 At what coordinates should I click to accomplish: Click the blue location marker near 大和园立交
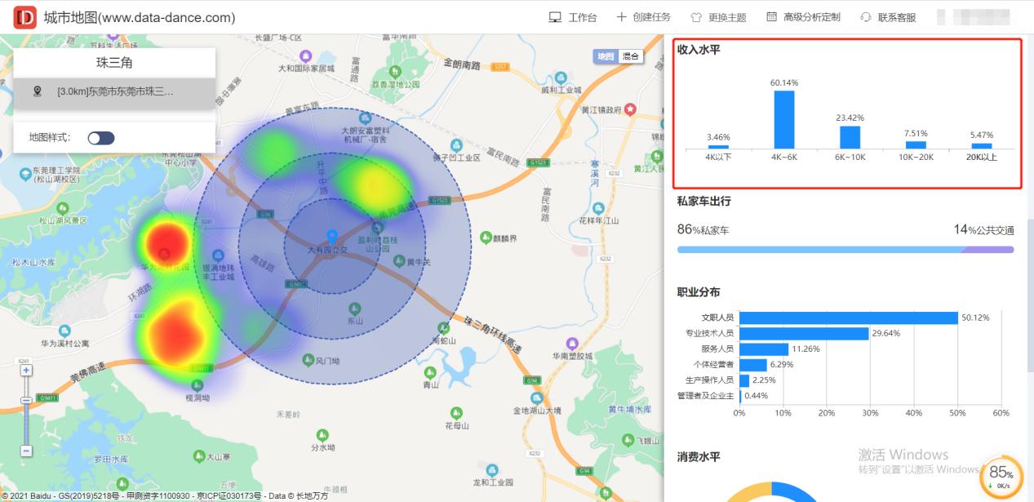(x=331, y=236)
